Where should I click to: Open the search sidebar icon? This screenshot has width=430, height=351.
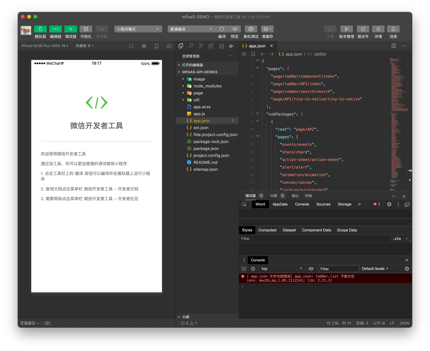coord(191,46)
